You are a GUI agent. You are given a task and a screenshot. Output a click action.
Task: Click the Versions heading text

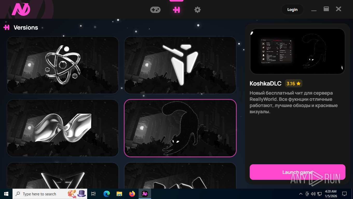coord(26,27)
